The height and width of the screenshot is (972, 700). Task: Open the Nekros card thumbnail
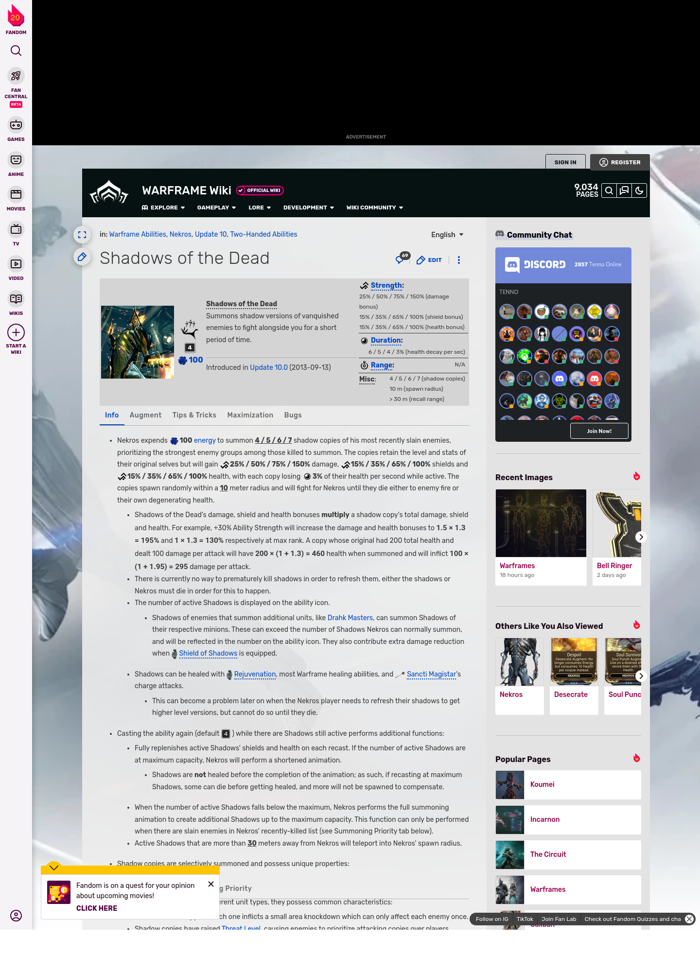pyautogui.click(x=520, y=662)
